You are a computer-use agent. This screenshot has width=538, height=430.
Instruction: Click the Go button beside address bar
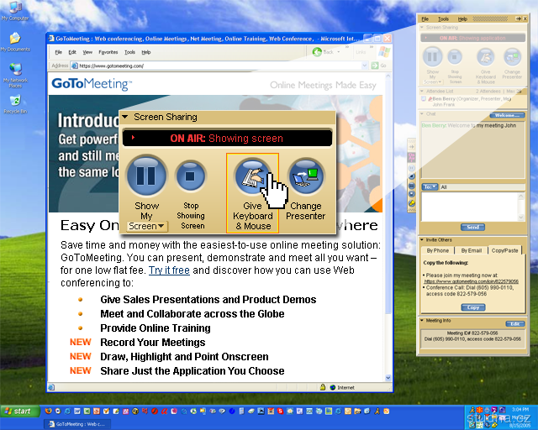point(379,66)
